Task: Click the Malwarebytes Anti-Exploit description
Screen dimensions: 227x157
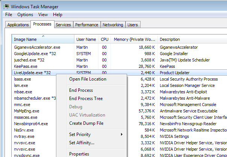Action: click(183, 92)
